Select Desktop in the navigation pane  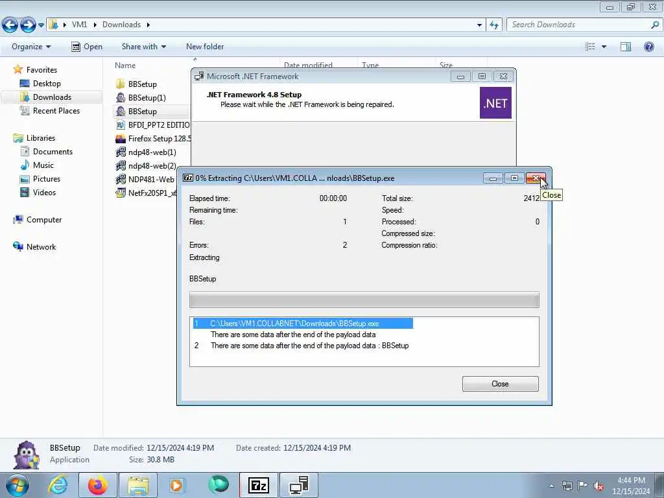tap(41, 84)
